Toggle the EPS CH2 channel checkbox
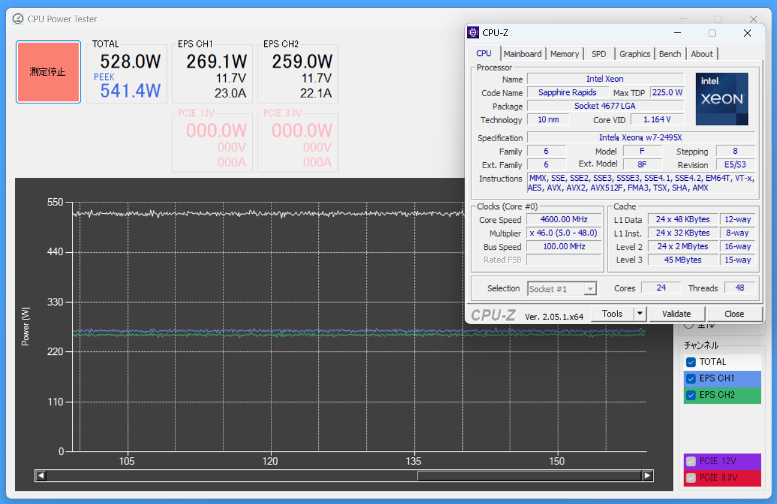 [x=691, y=395]
